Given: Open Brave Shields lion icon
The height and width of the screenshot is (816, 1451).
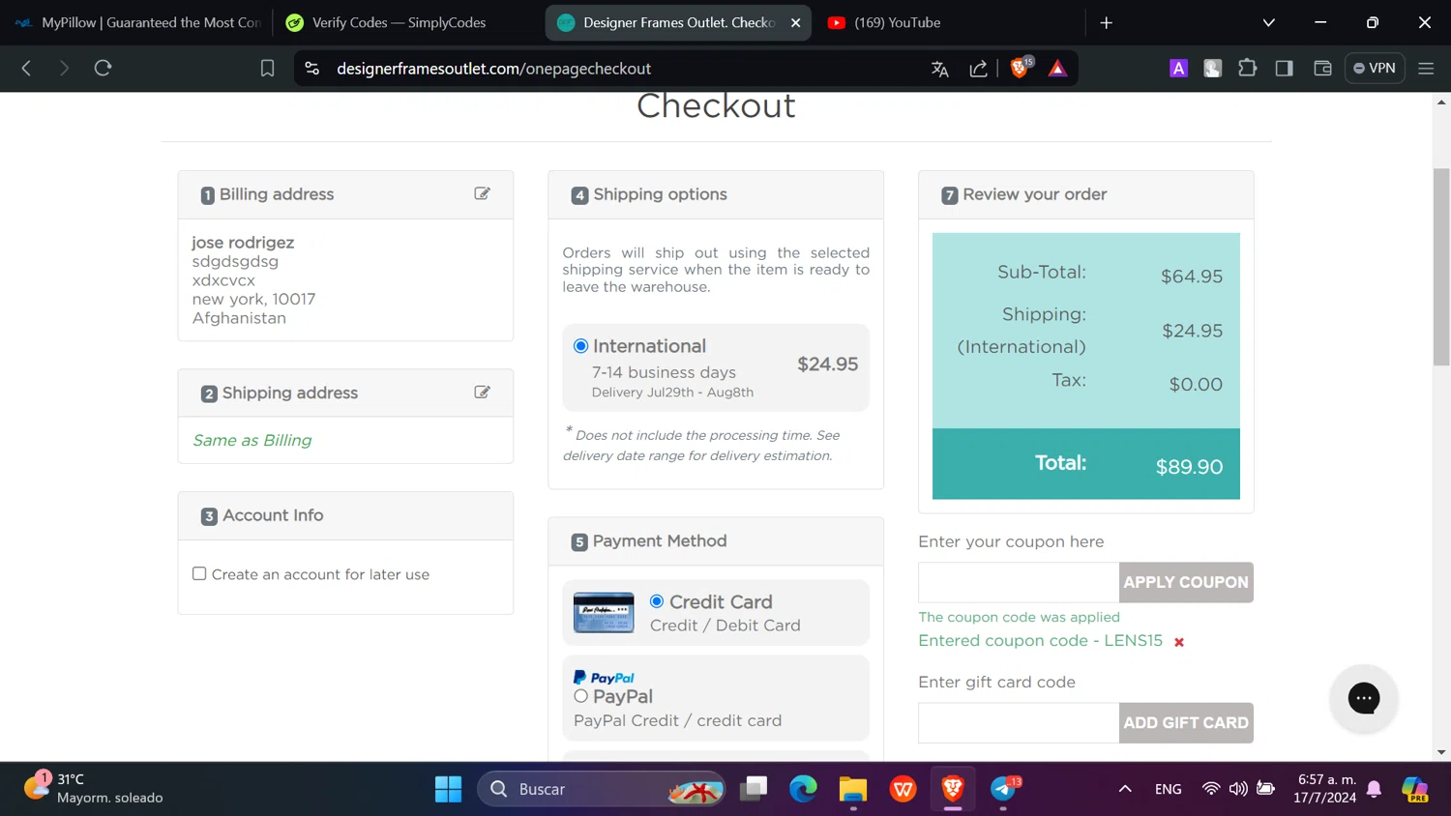Looking at the screenshot, I should (x=1020, y=68).
